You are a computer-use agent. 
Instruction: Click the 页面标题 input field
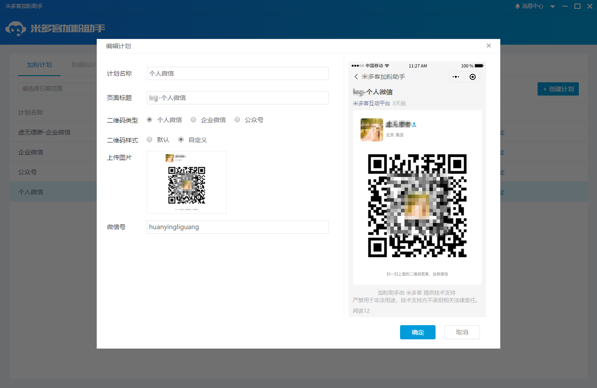pos(238,98)
